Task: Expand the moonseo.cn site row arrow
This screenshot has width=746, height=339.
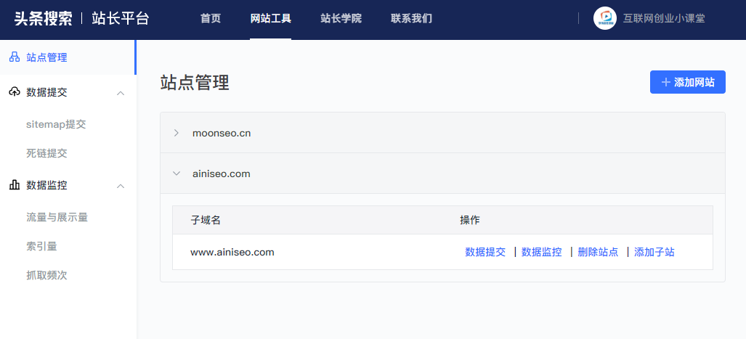Action: pos(177,133)
